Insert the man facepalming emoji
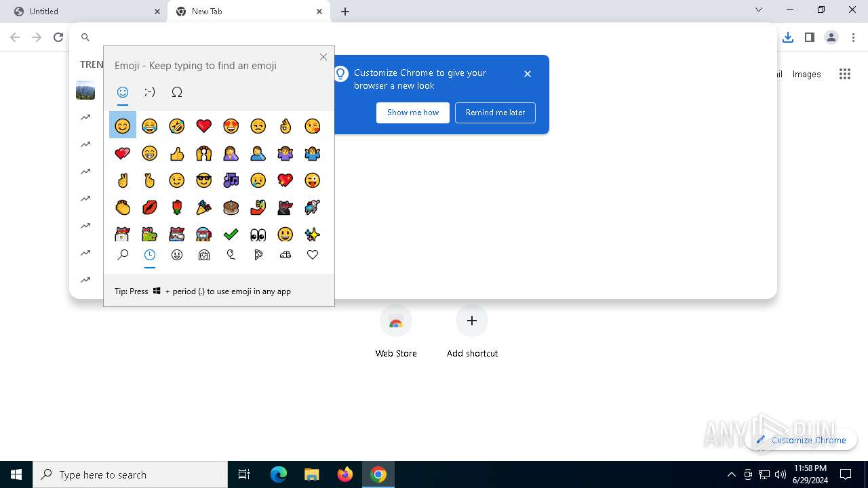The width and height of the screenshot is (868, 488). pyautogui.click(x=258, y=153)
